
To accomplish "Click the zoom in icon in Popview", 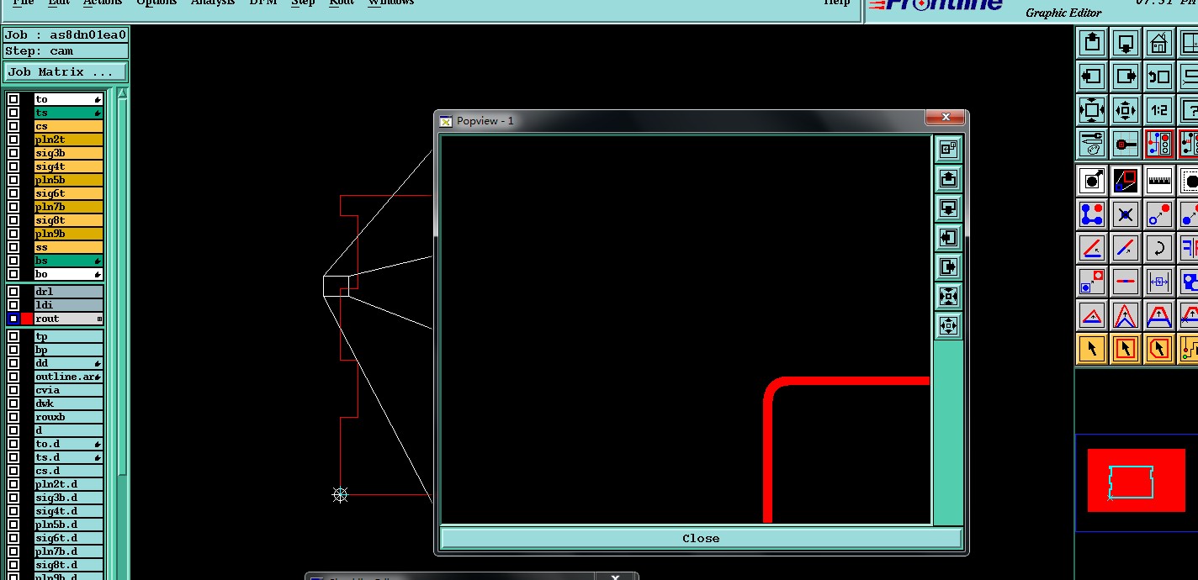I will coord(948,297).
